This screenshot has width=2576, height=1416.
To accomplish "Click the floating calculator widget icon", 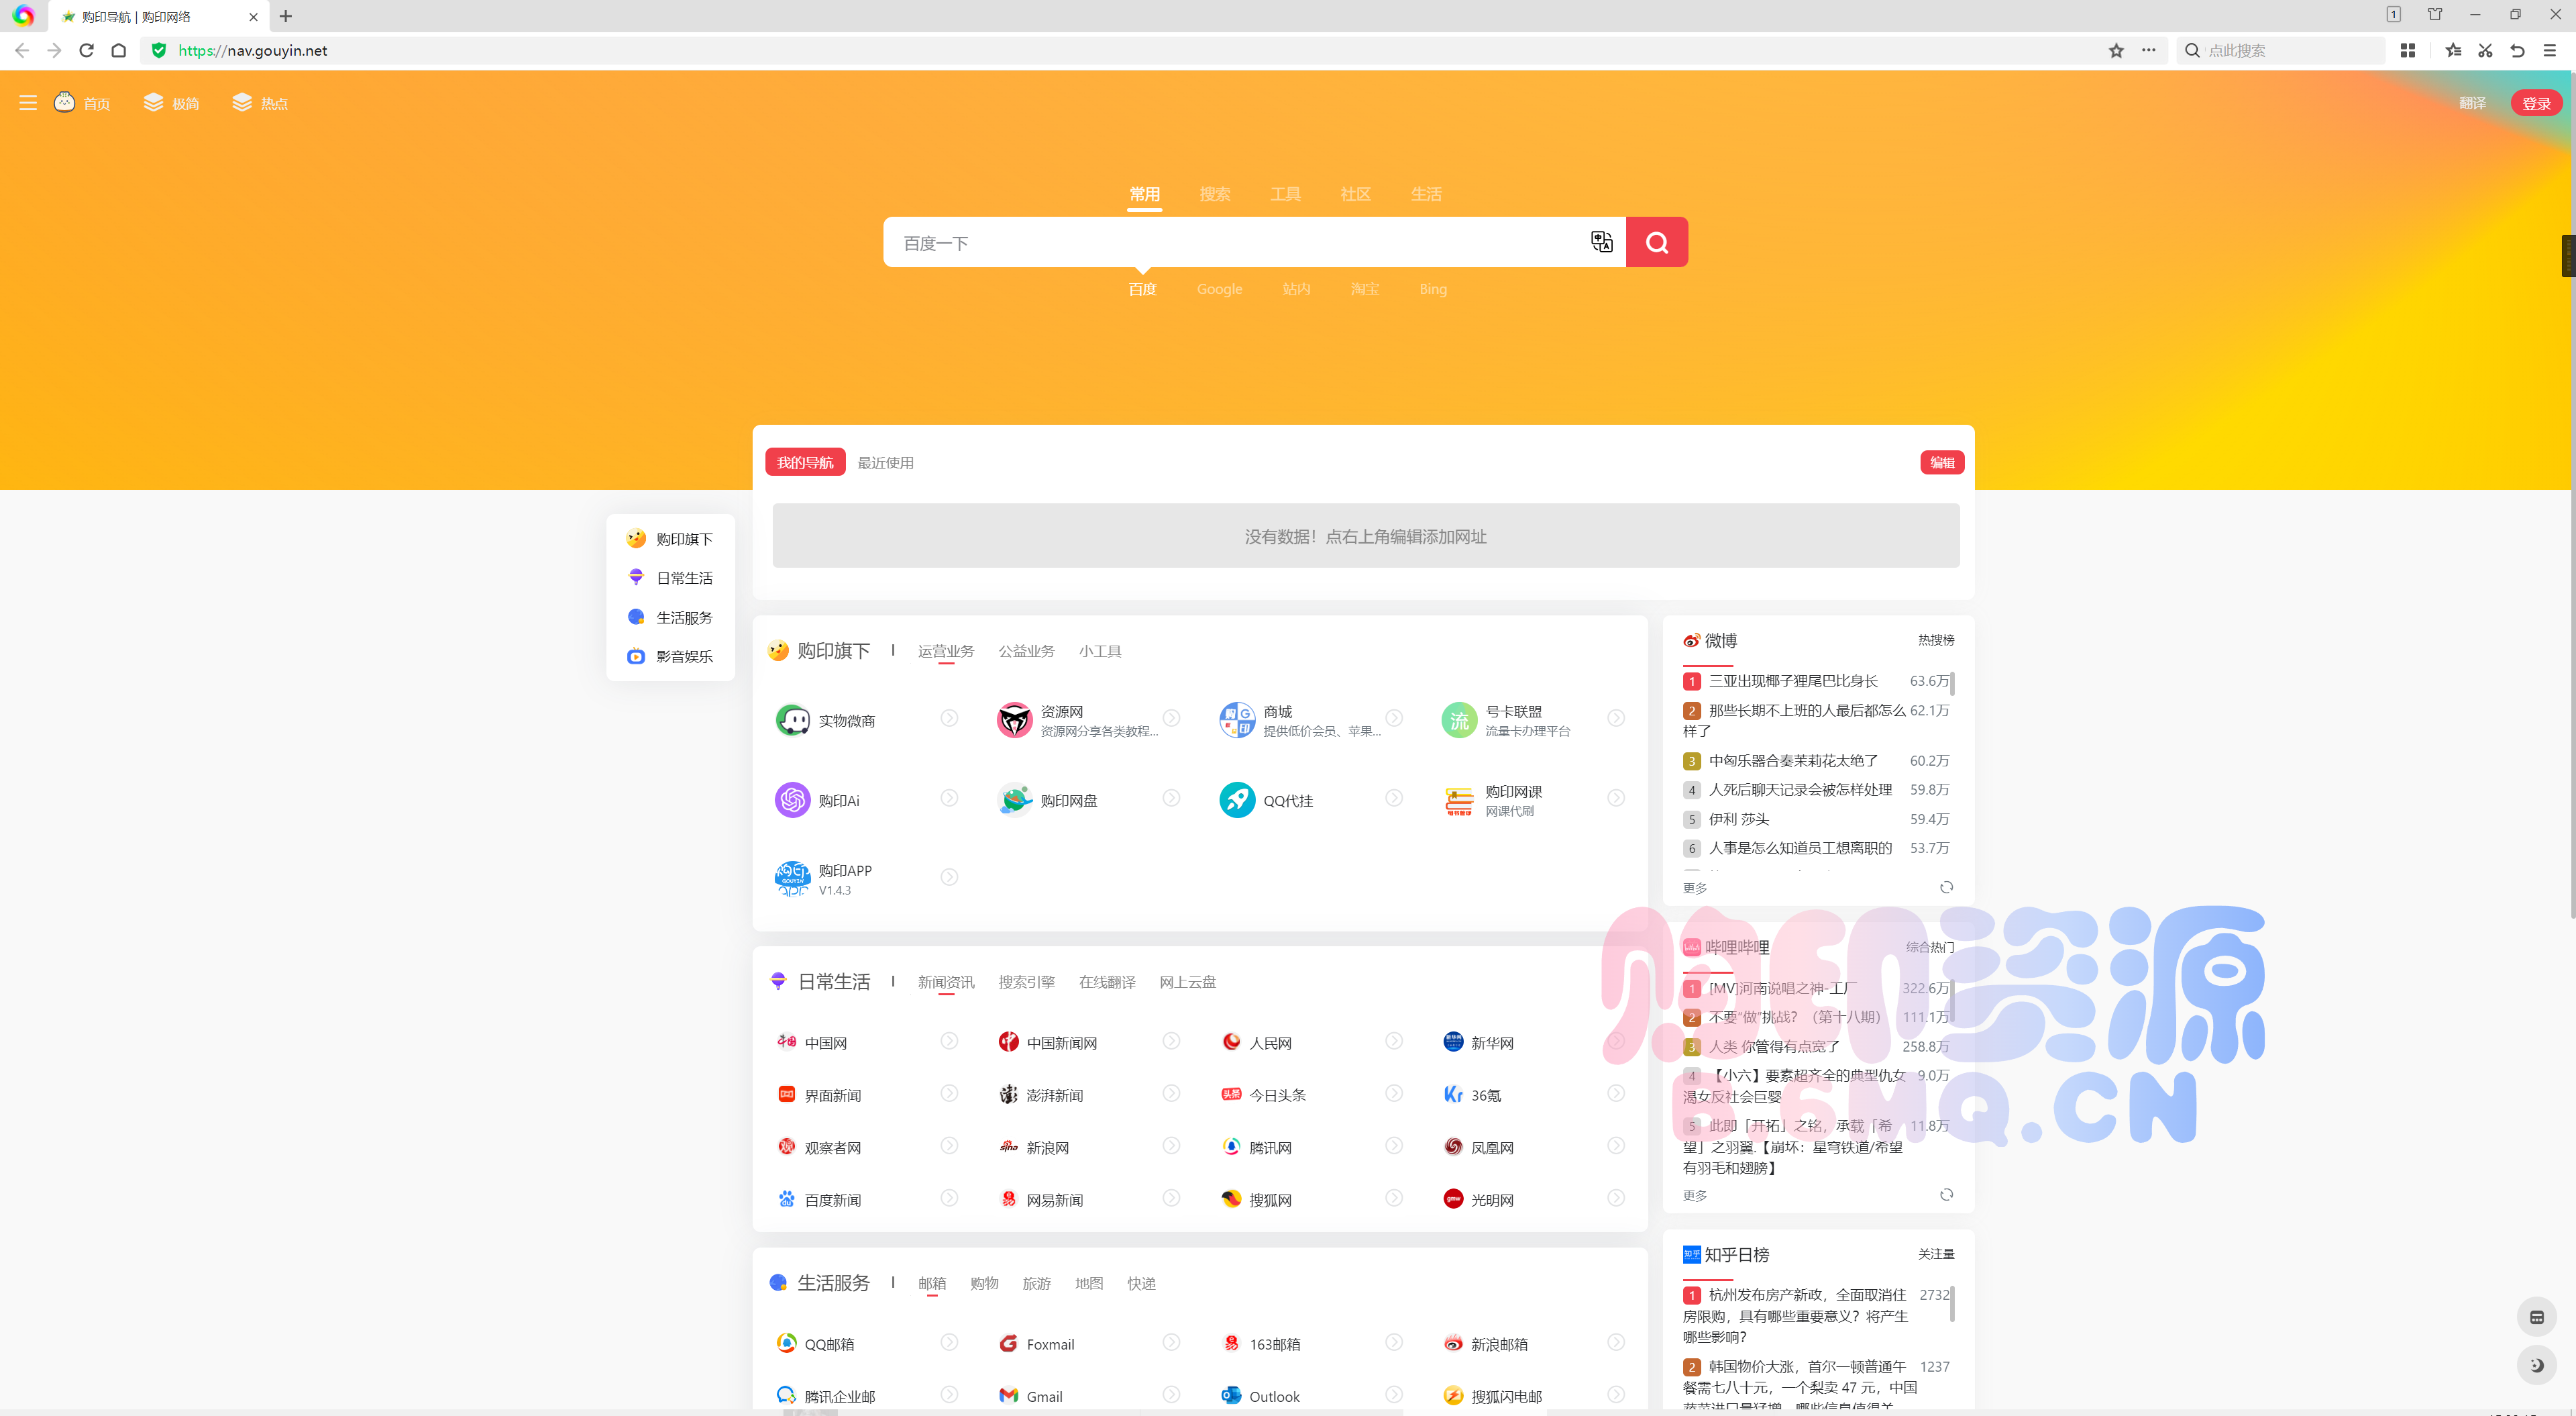I will (2536, 1317).
